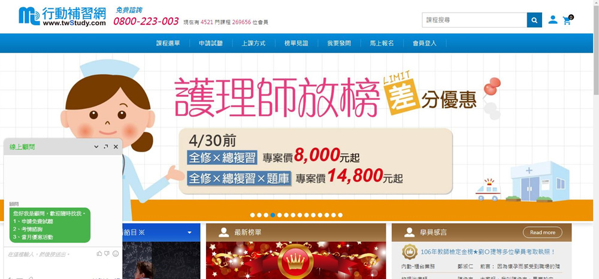
Task: Click the thumbs-up icon in chat
Action: pos(99,253)
